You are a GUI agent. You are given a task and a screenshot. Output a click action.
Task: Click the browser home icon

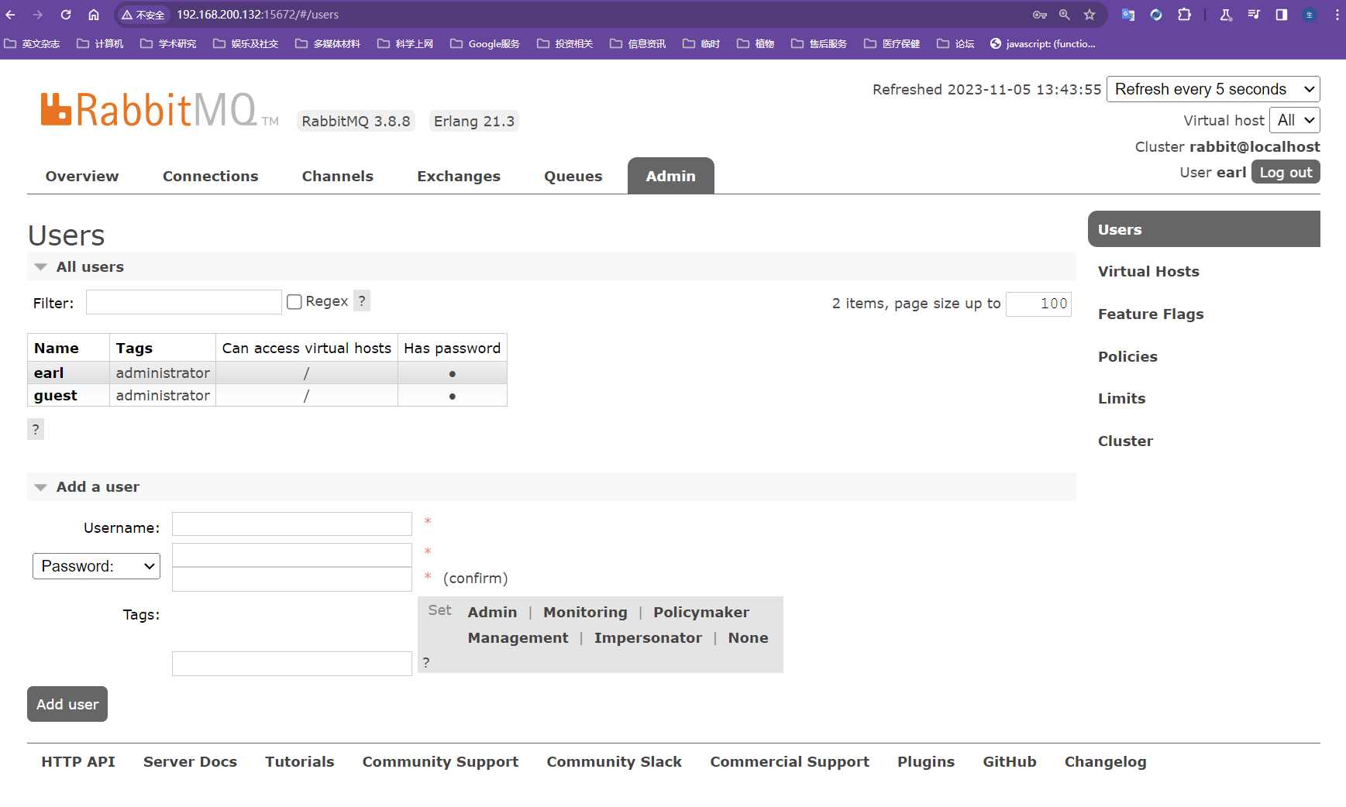pos(94,15)
